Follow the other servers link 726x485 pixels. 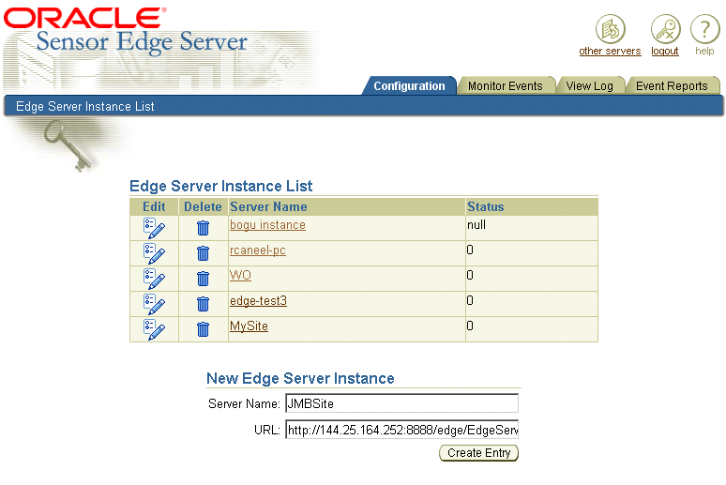pos(610,51)
